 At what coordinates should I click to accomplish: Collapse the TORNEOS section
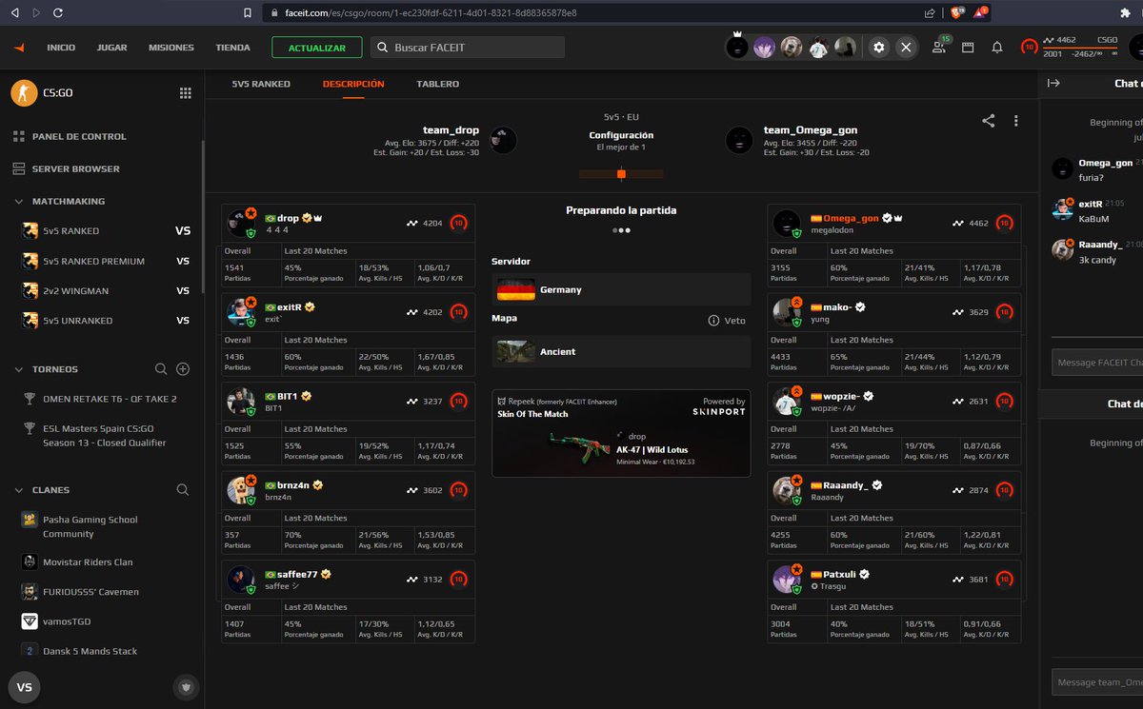pos(19,369)
